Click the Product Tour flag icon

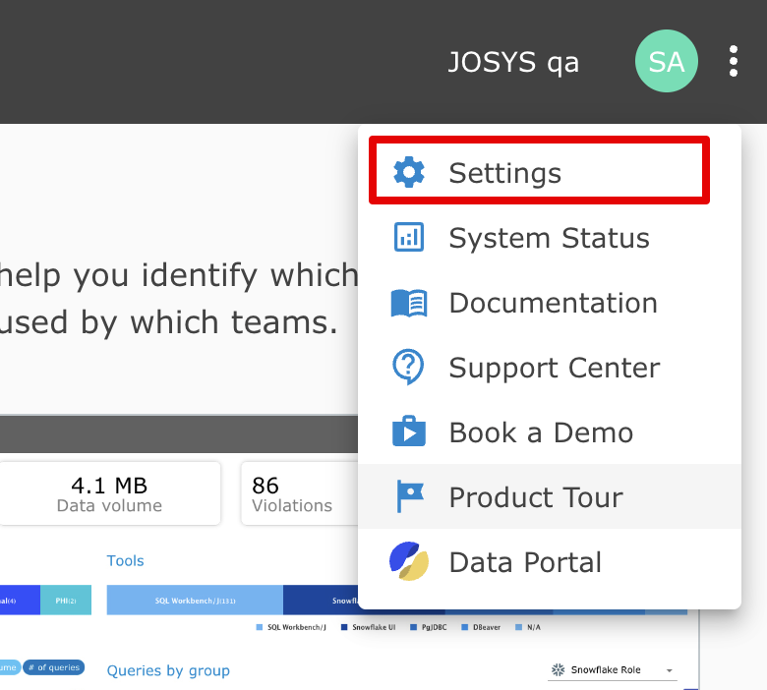[409, 497]
